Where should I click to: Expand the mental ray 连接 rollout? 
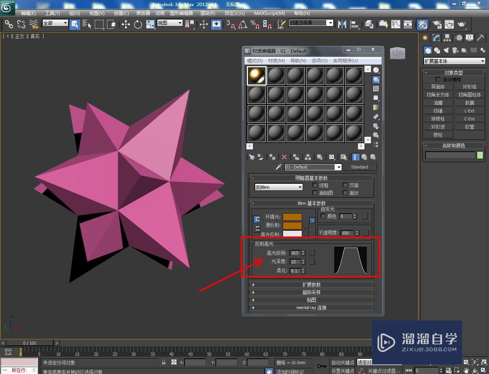311,308
